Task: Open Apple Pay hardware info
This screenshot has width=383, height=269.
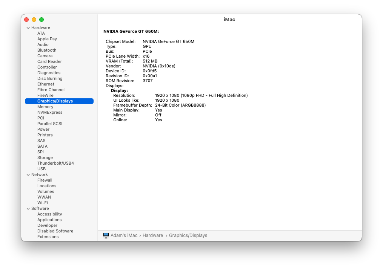Action: [47, 39]
